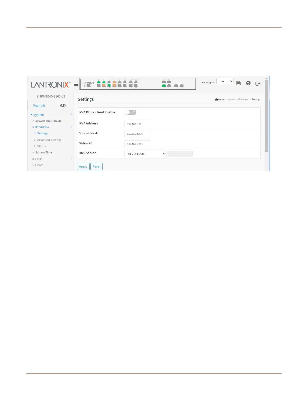The width and height of the screenshot is (308, 399).
Task: Click the Settings breadcrumb text
Action: [x=256, y=99]
